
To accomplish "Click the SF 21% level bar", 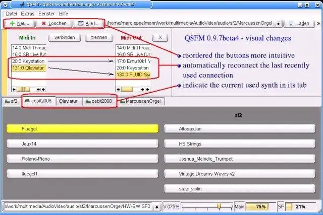I will pos(300,206).
